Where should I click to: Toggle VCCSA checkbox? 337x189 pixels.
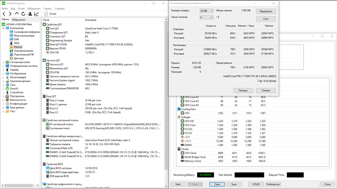(182, 129)
